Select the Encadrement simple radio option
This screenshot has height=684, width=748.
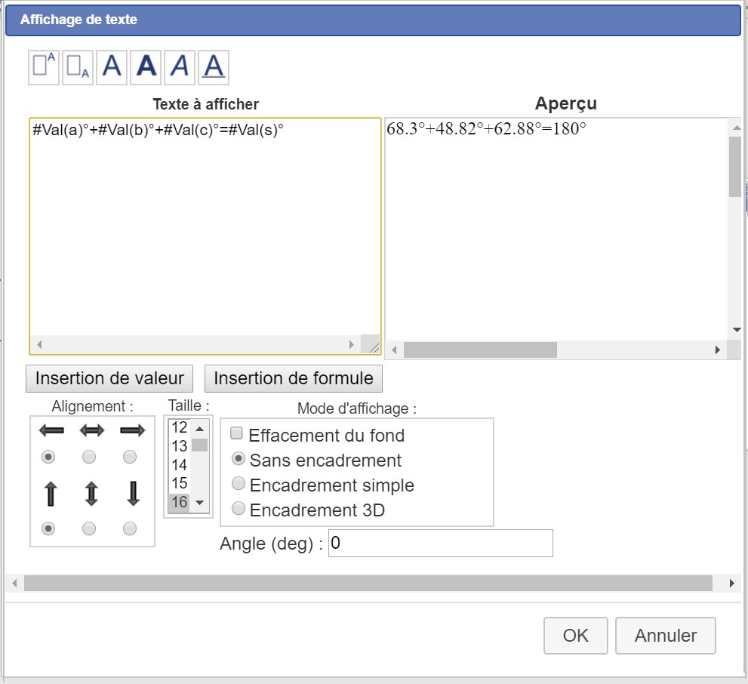(239, 484)
